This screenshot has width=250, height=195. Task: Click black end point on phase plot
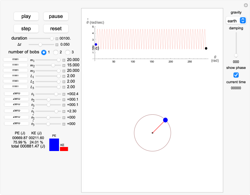(x=206, y=48)
